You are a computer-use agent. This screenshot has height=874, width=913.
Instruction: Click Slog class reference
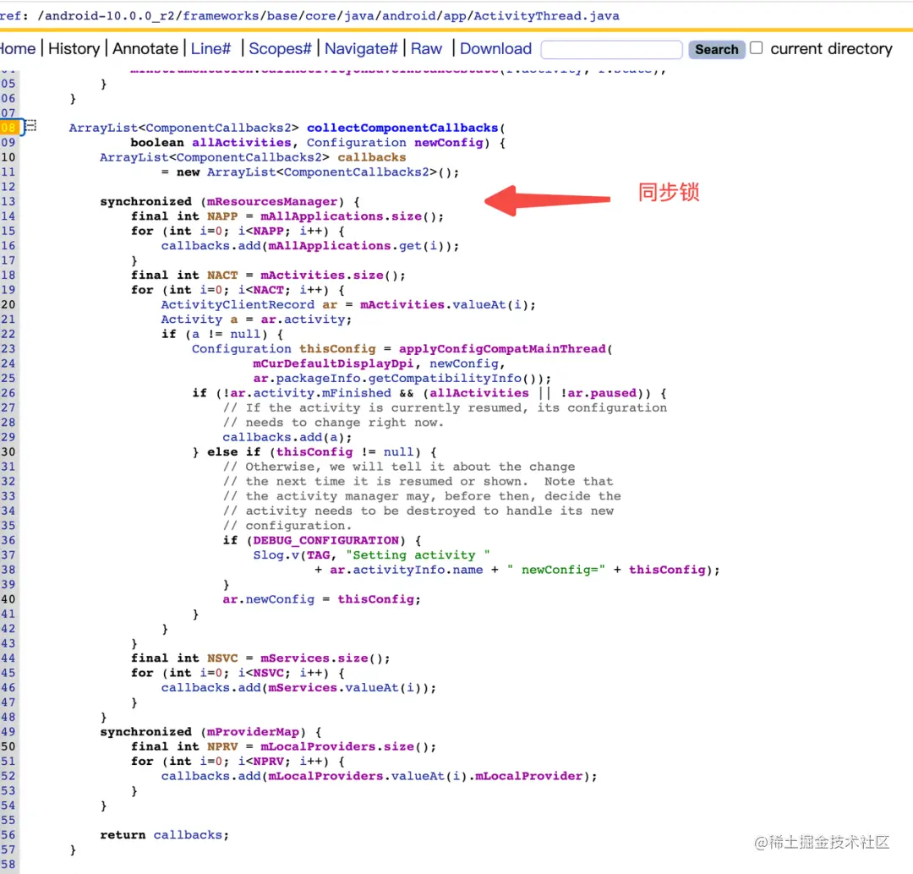[x=268, y=554]
